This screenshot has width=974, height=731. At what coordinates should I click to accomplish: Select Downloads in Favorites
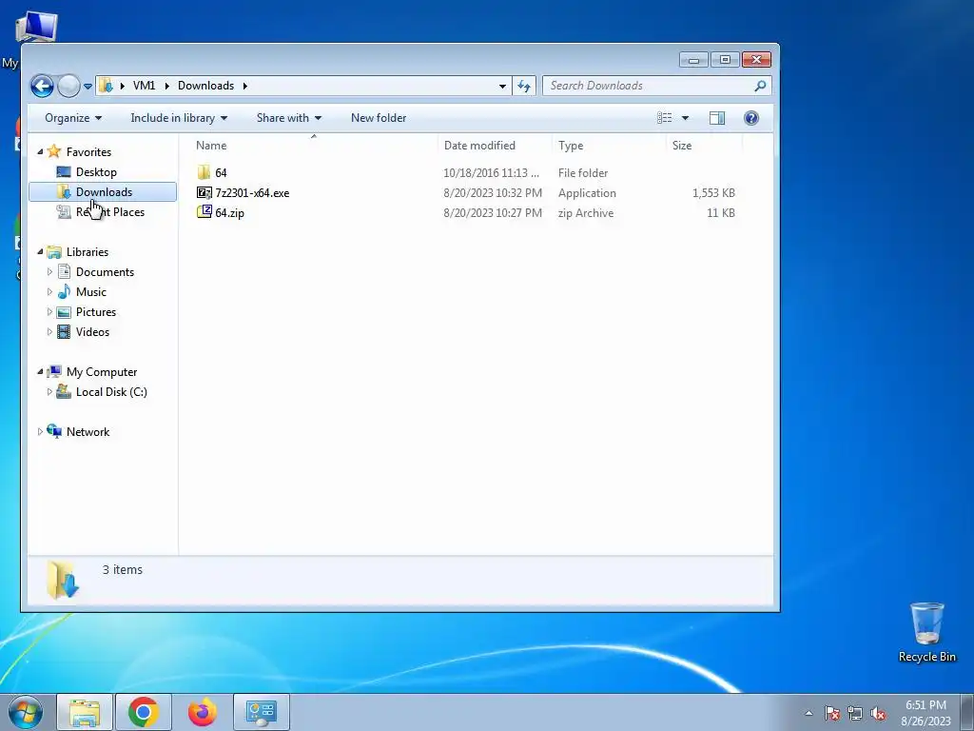tap(103, 192)
